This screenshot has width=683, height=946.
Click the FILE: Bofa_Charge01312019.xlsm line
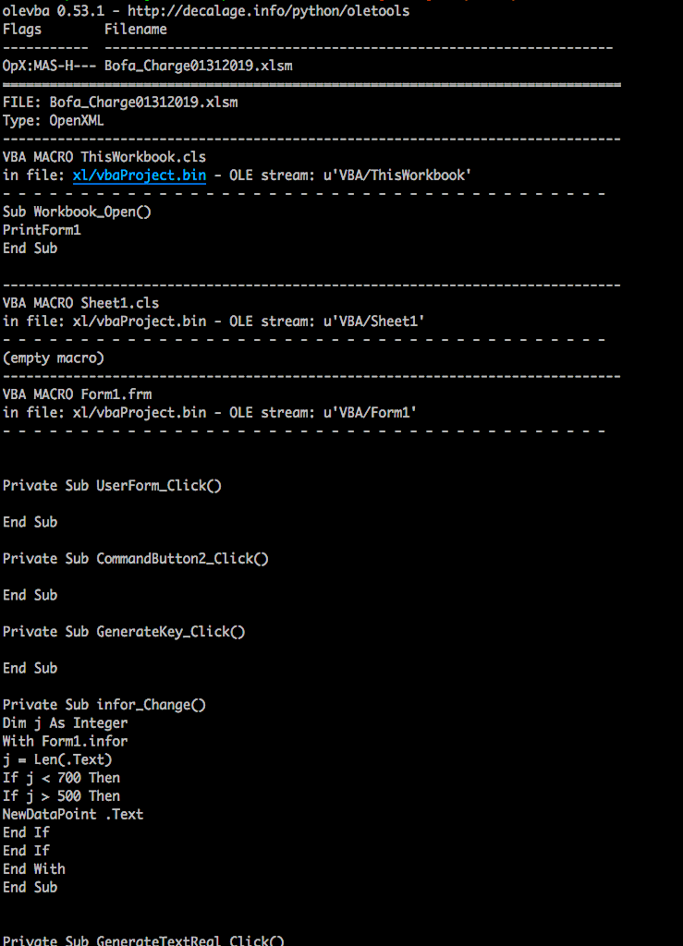pos(120,103)
